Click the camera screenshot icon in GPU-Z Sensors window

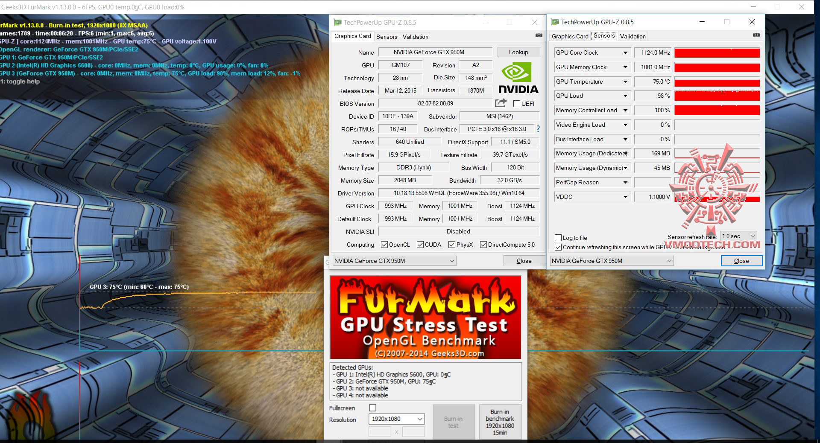(x=756, y=35)
